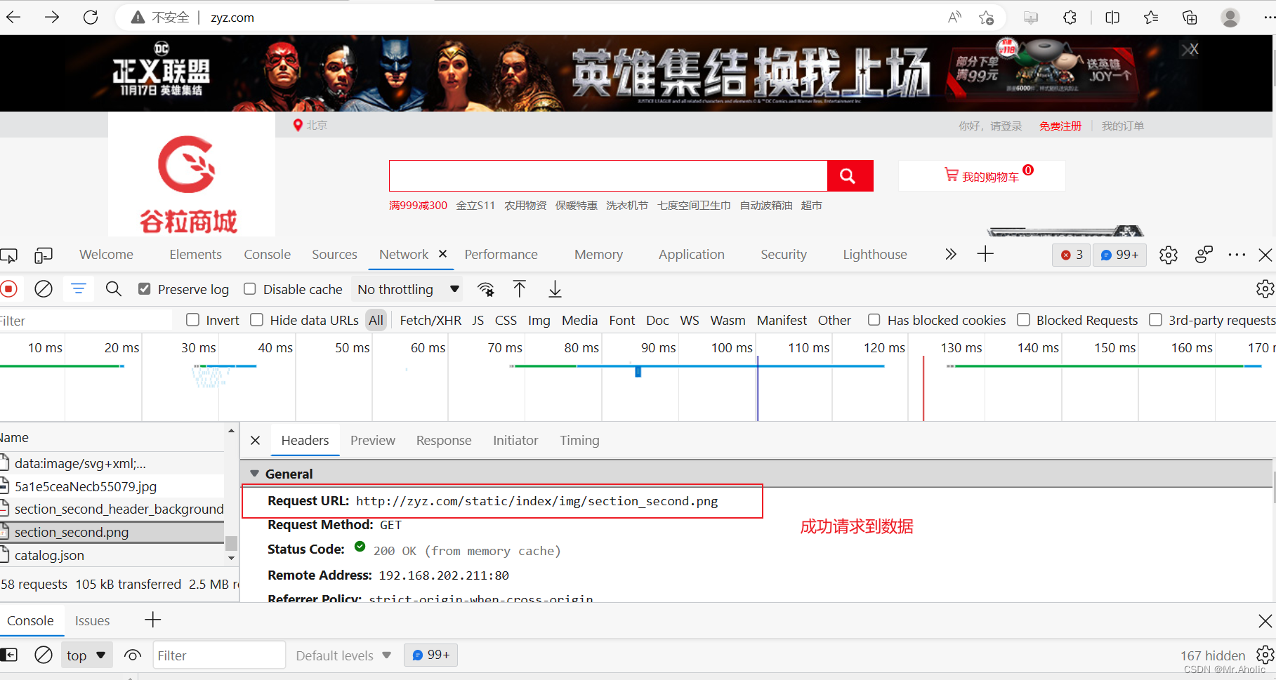1276x680 pixels.
Task: Check Blocked Requests checkbox
Action: click(1024, 320)
